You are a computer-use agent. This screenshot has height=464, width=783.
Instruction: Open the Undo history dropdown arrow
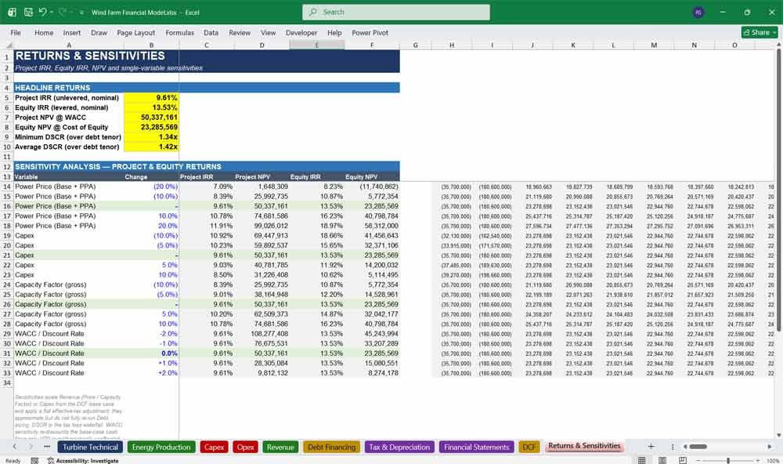(x=52, y=12)
